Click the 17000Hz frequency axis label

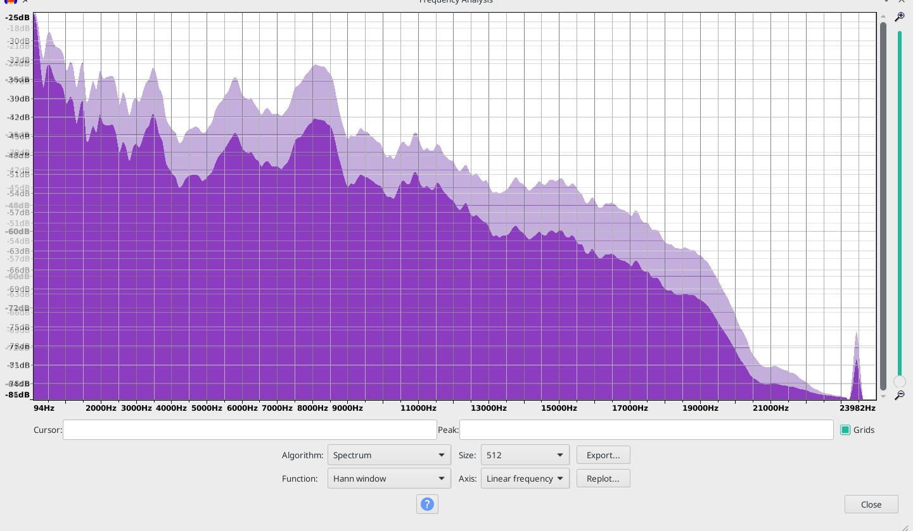tap(630, 408)
